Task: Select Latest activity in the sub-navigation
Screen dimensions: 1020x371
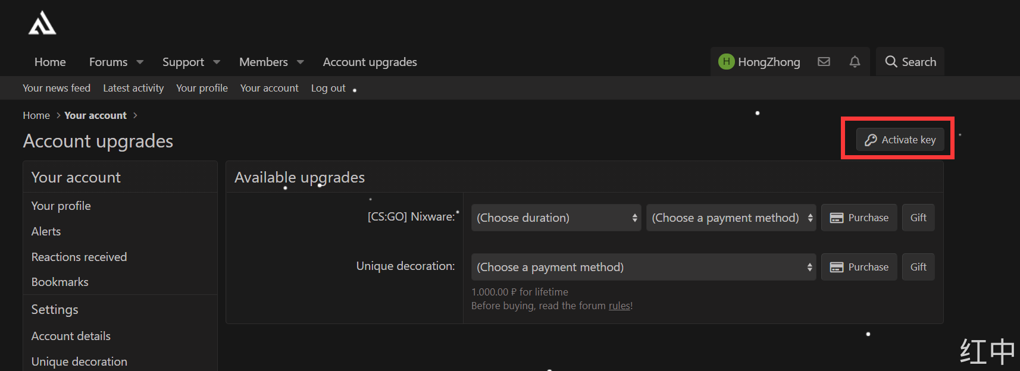Action: (133, 88)
